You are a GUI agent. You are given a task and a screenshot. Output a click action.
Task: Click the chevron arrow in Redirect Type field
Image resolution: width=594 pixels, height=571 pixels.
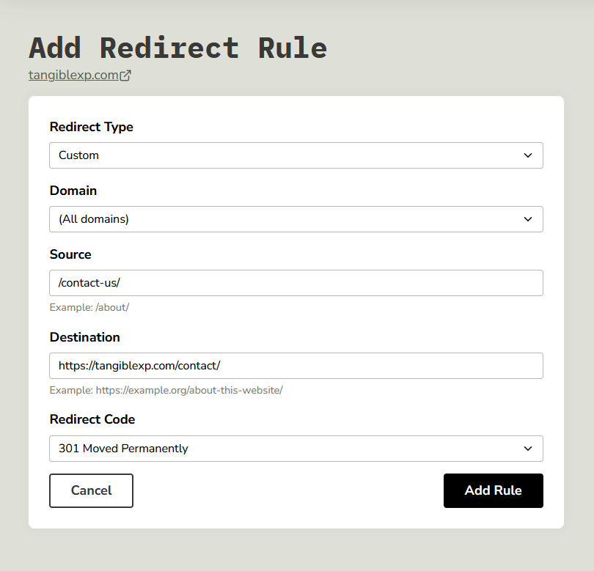click(528, 155)
